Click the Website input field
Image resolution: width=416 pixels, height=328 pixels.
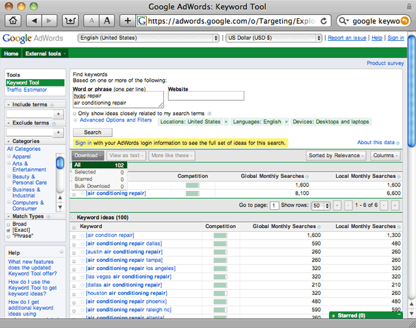(x=206, y=96)
